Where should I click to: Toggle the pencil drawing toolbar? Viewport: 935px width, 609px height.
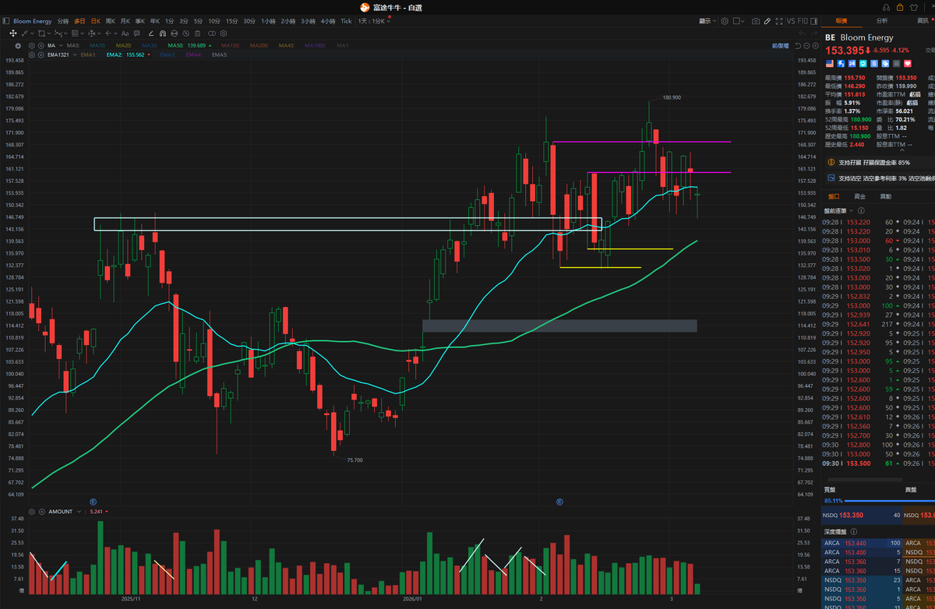coord(767,21)
